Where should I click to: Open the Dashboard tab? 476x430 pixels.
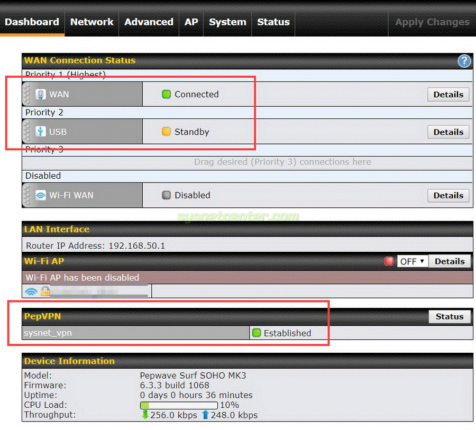click(x=32, y=22)
